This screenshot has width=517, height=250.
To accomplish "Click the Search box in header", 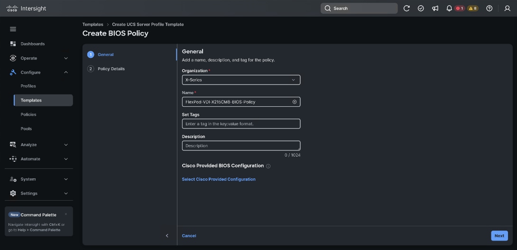I will click(x=359, y=8).
